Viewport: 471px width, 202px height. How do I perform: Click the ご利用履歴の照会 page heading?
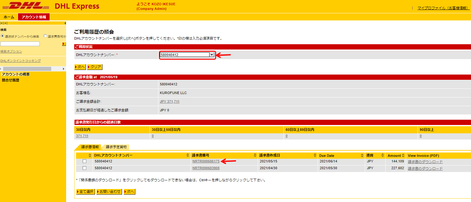[94, 32]
